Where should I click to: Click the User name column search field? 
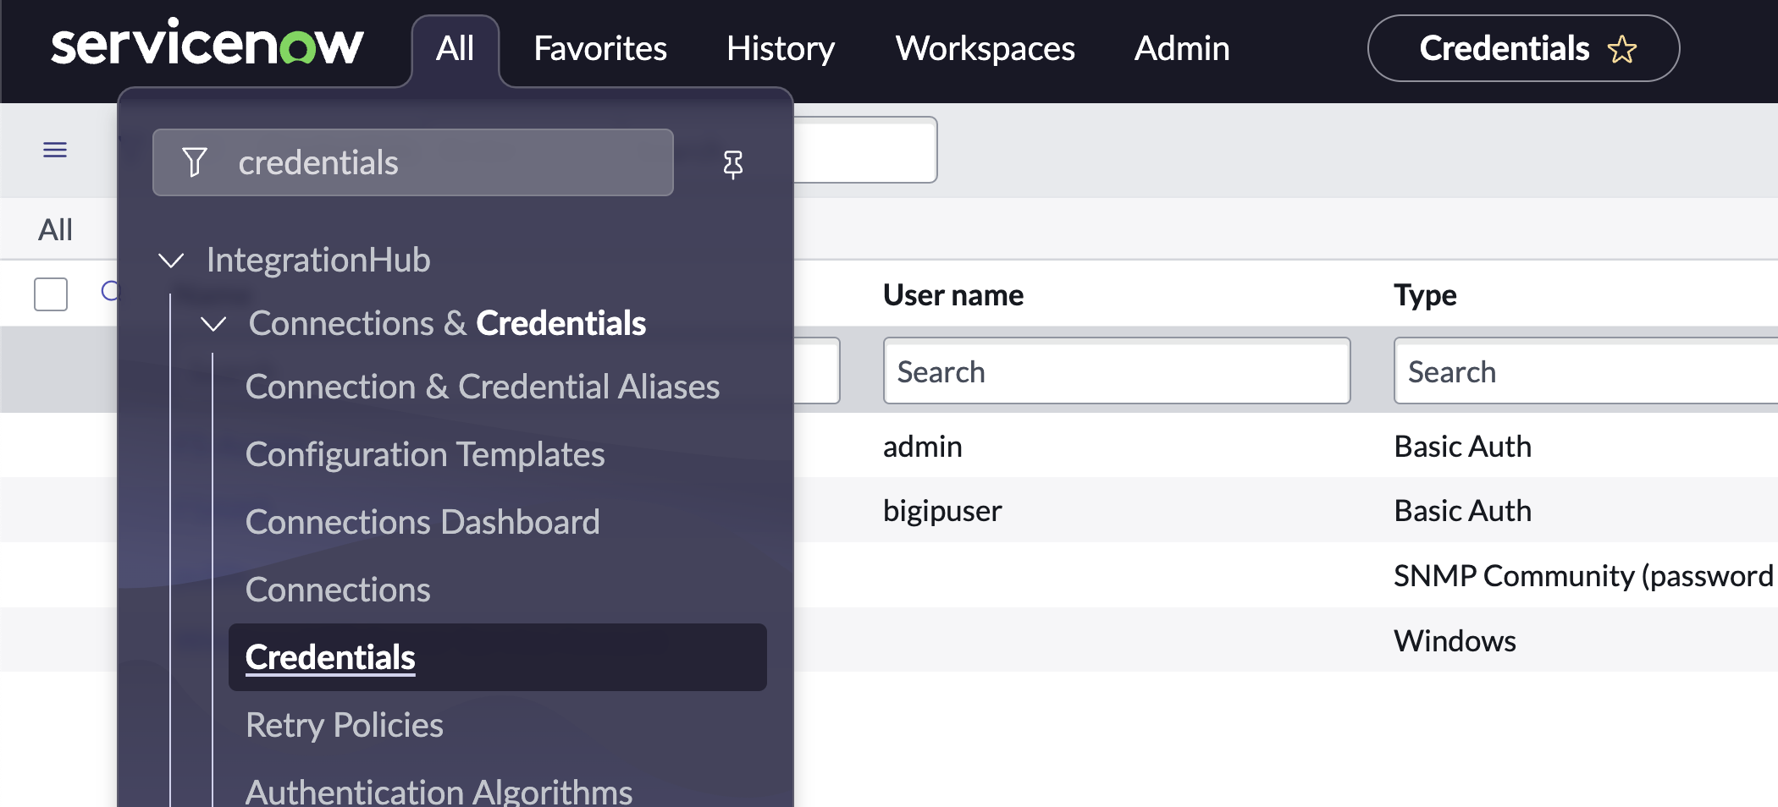point(1116,371)
